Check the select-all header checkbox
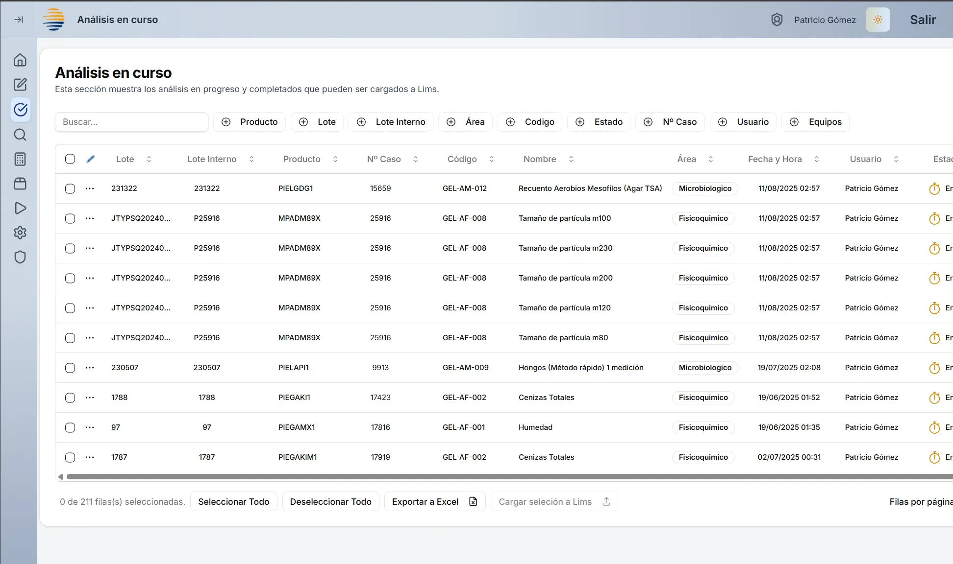This screenshot has height=564, width=953. coord(70,159)
